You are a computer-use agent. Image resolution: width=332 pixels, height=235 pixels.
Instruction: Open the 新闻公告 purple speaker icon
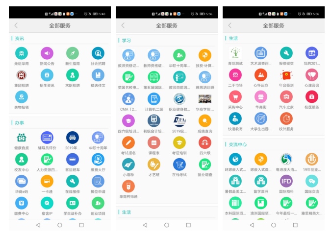[x=47, y=53]
